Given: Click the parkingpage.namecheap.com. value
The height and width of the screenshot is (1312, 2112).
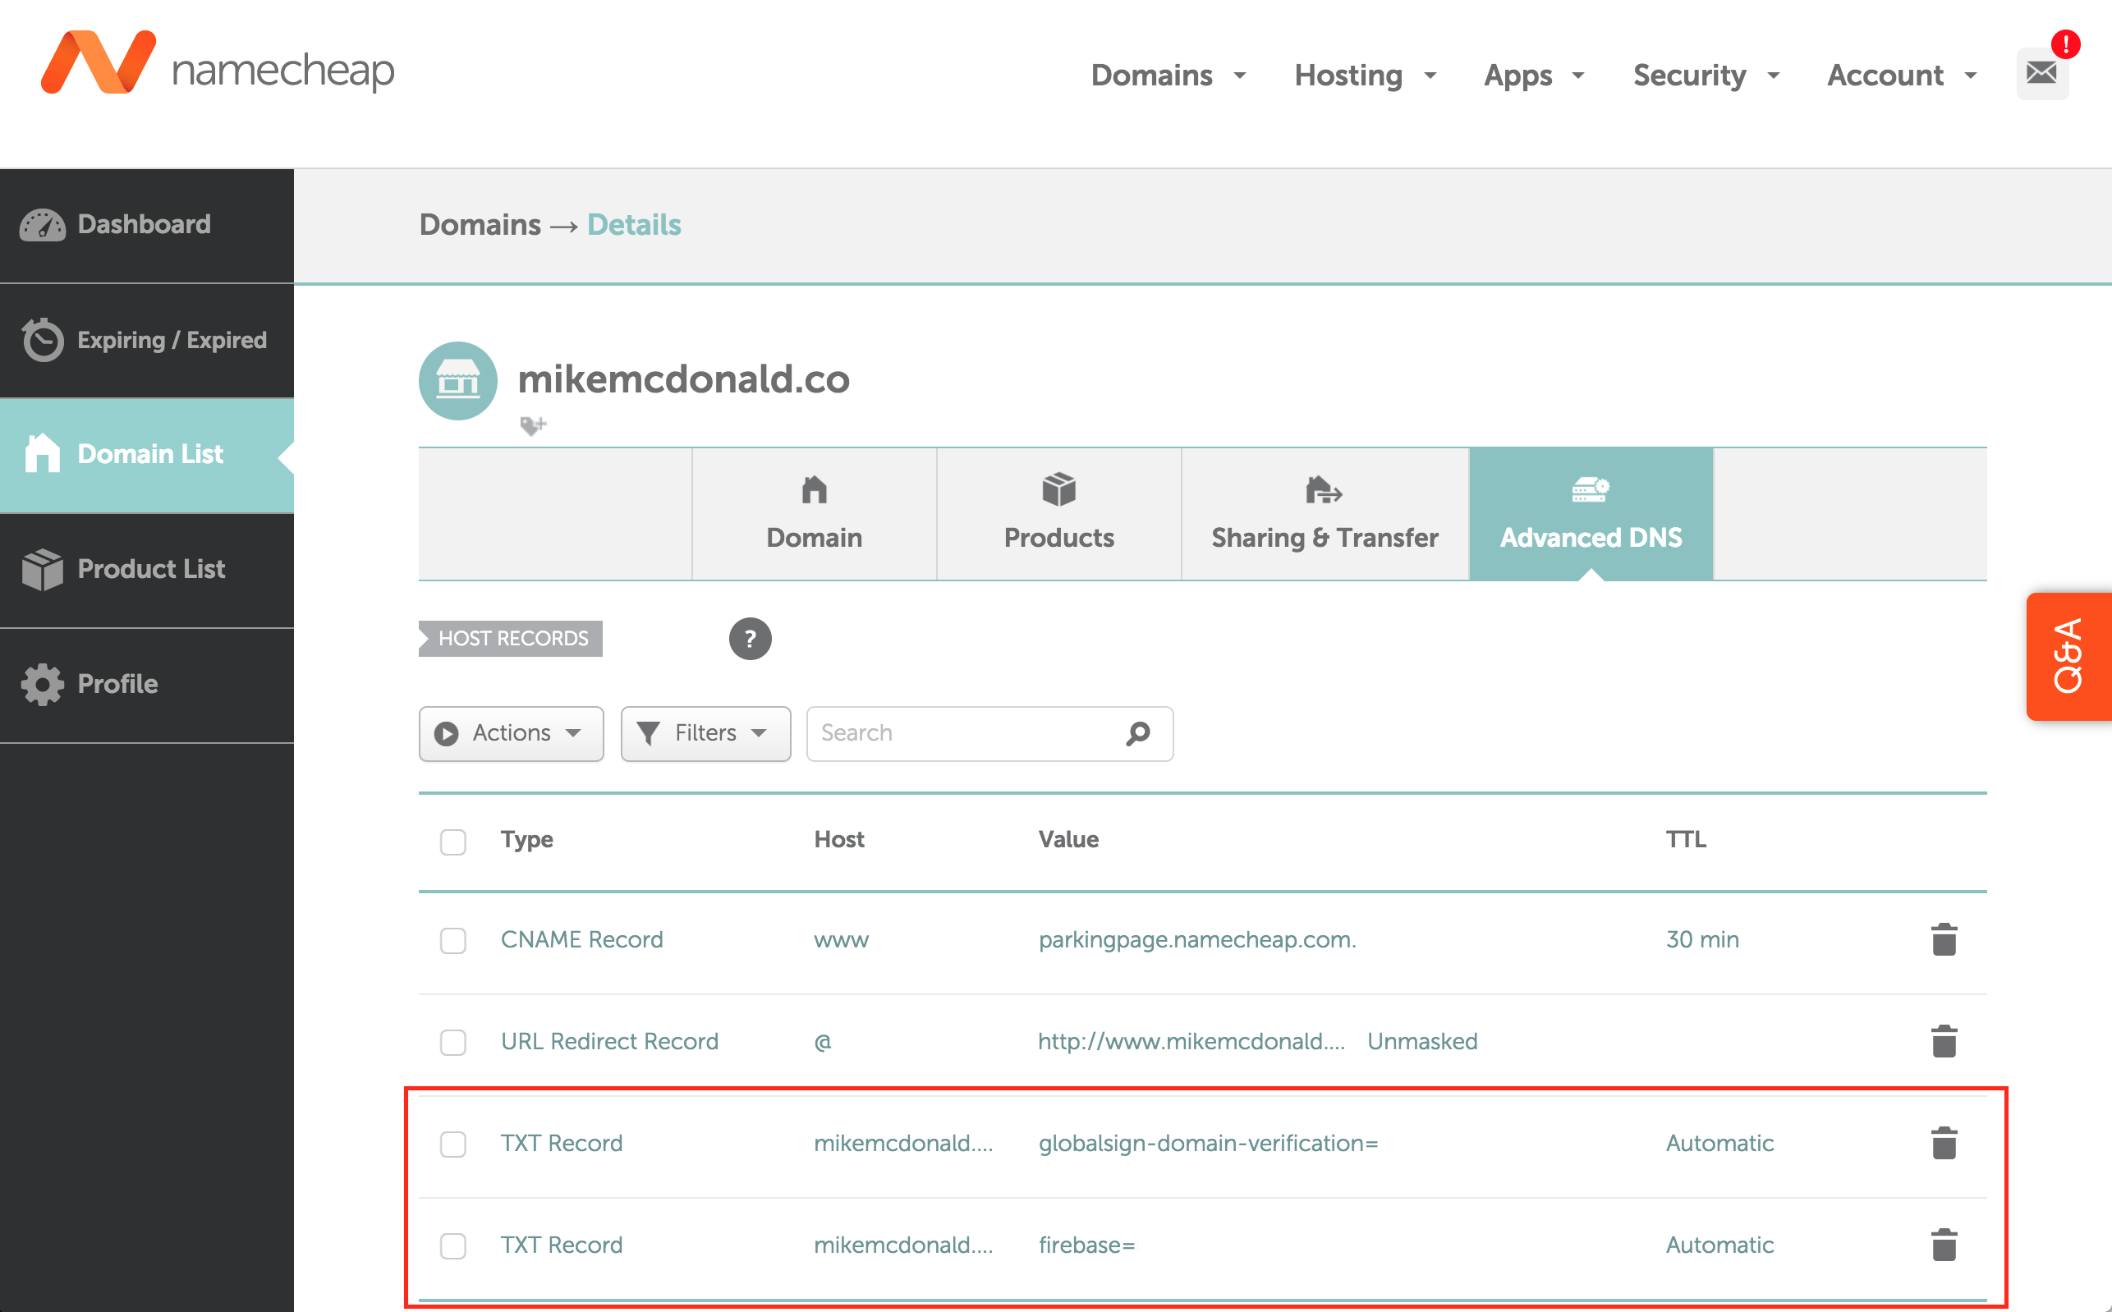Looking at the screenshot, I should tap(1197, 940).
